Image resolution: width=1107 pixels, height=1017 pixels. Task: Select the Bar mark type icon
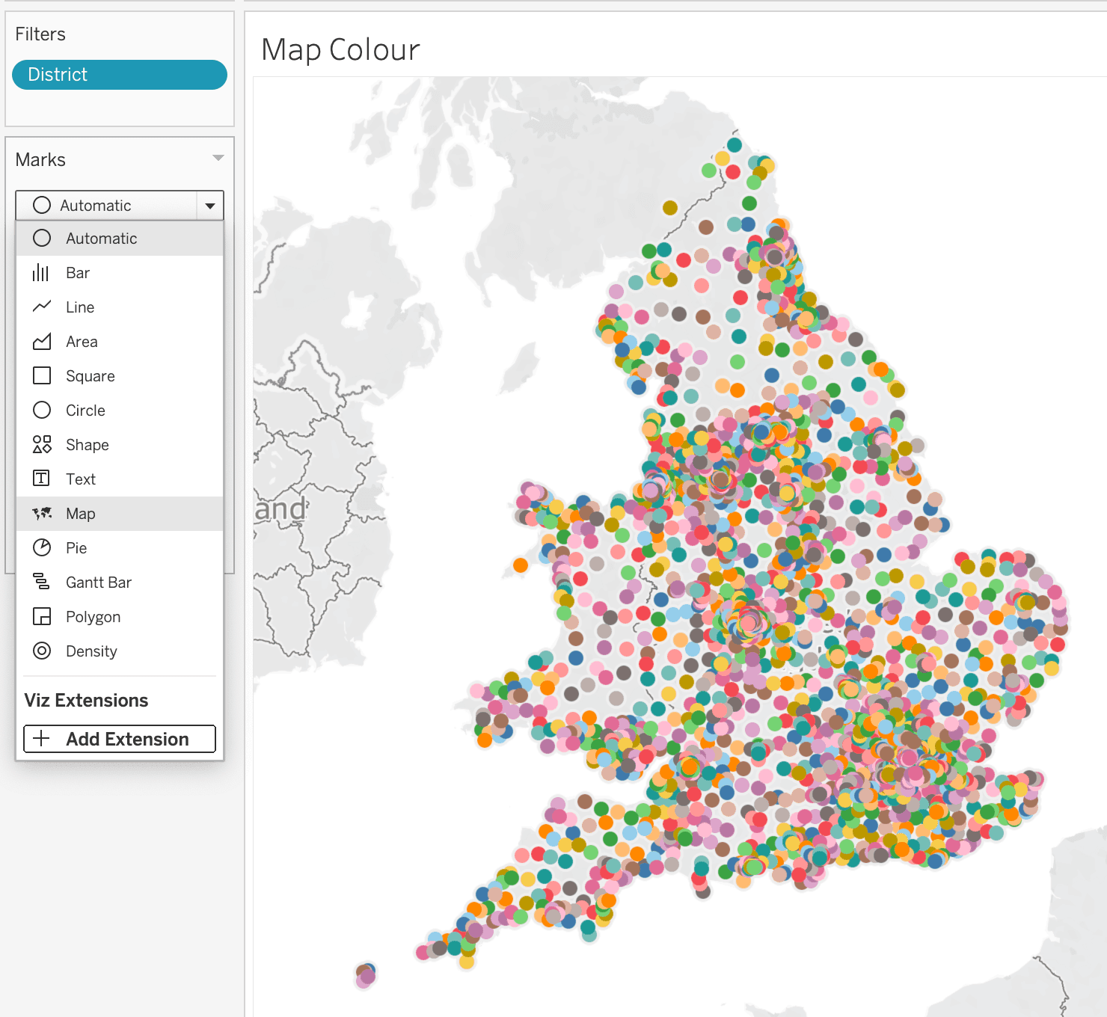pyautogui.click(x=41, y=273)
